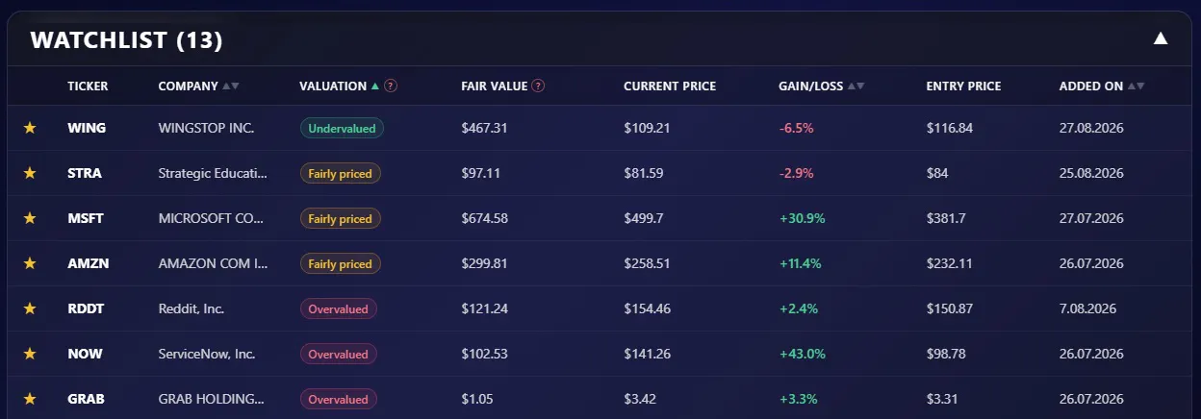1201x419 pixels.
Task: Click the star icon beside AMZN
Action: tap(30, 263)
